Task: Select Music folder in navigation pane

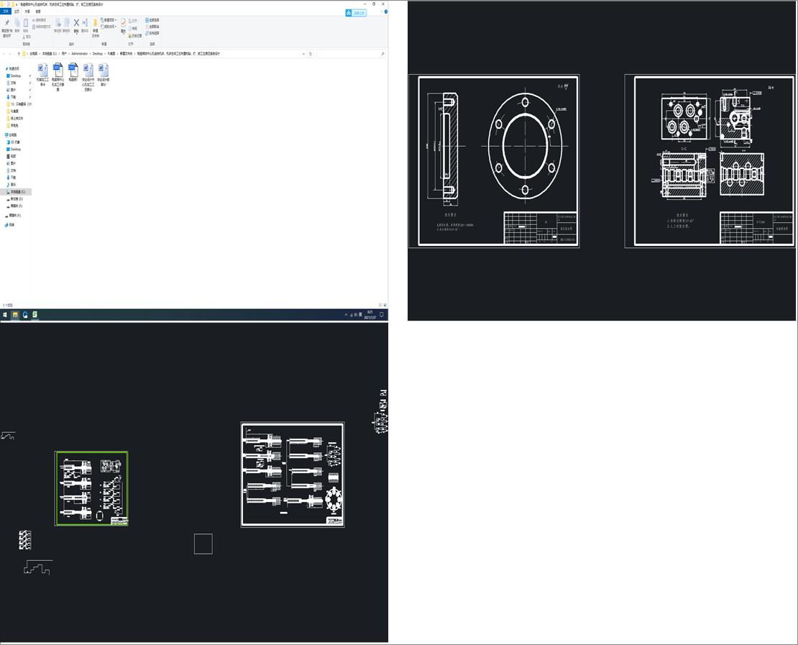Action: [13, 185]
